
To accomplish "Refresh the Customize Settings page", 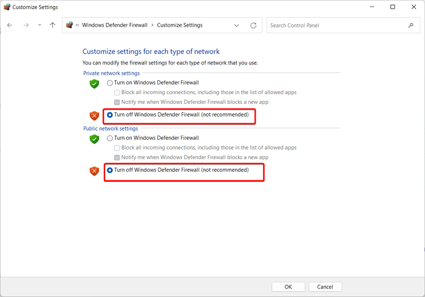I will (x=253, y=26).
